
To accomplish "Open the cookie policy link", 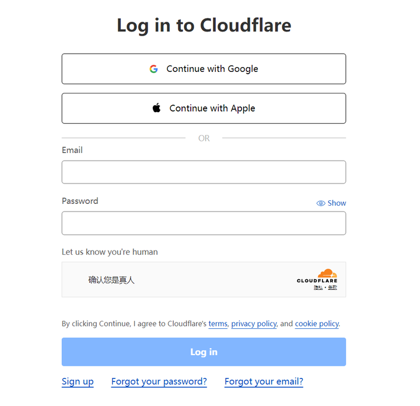I will 317,324.
